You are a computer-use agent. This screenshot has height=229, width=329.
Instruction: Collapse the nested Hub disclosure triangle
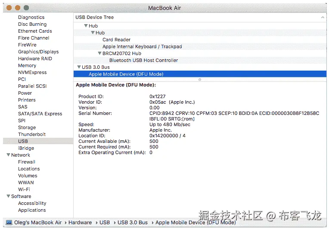93,33
